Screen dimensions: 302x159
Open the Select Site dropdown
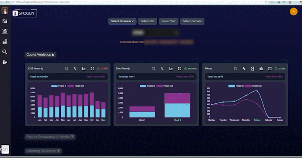(x=148, y=21)
